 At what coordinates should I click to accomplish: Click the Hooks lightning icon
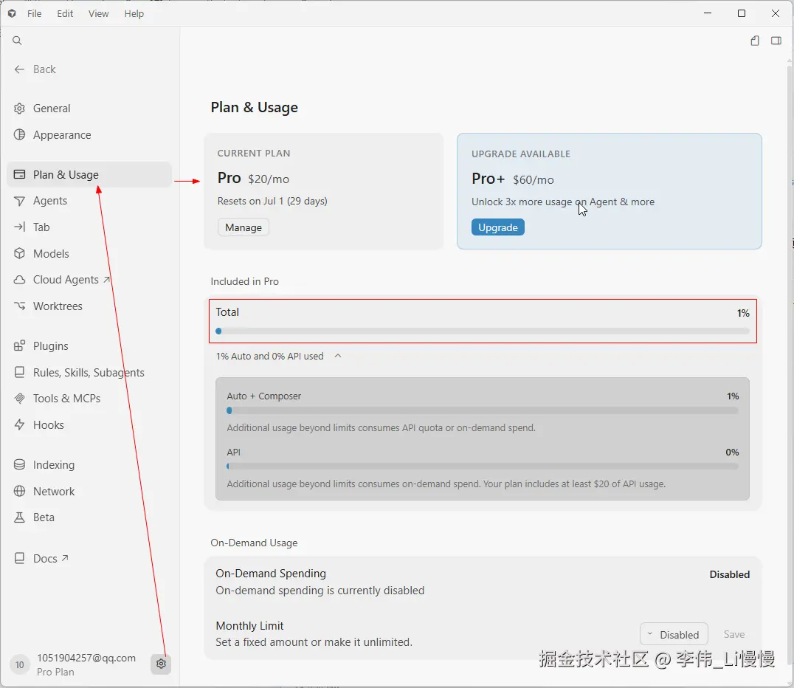tap(19, 425)
